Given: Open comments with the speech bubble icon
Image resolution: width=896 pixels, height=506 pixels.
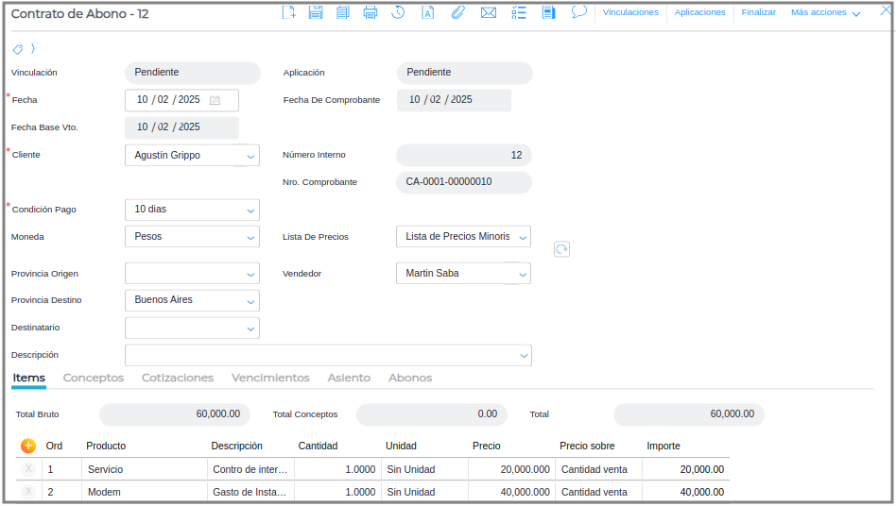Looking at the screenshot, I should click(579, 12).
